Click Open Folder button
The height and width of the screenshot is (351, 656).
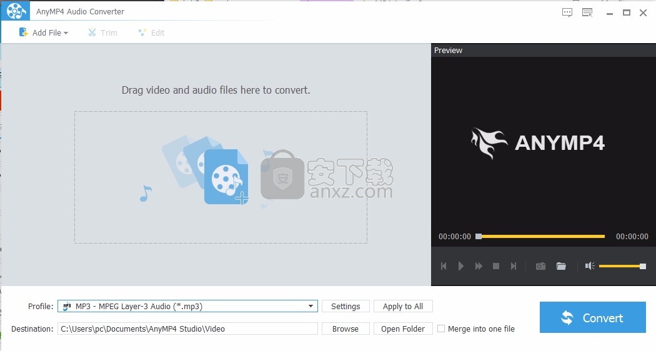point(403,329)
